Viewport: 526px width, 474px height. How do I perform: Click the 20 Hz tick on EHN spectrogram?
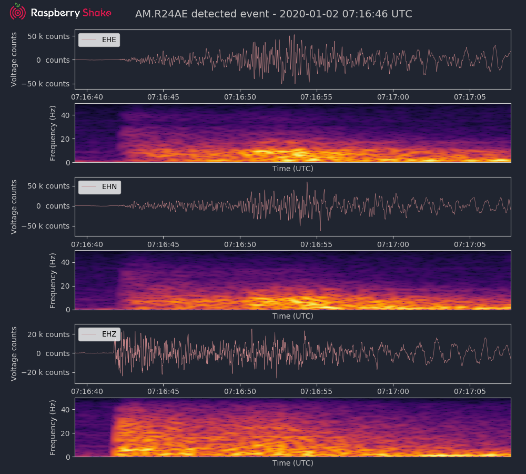[65, 286]
